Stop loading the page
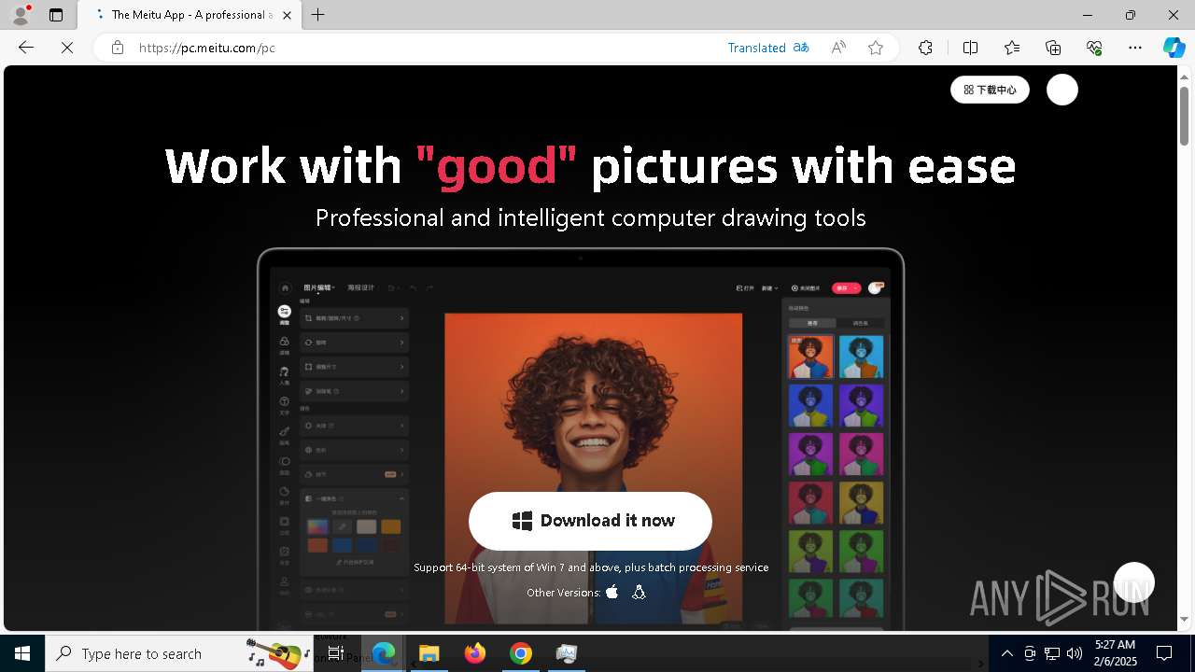1195x672 pixels. pyautogui.click(x=67, y=48)
